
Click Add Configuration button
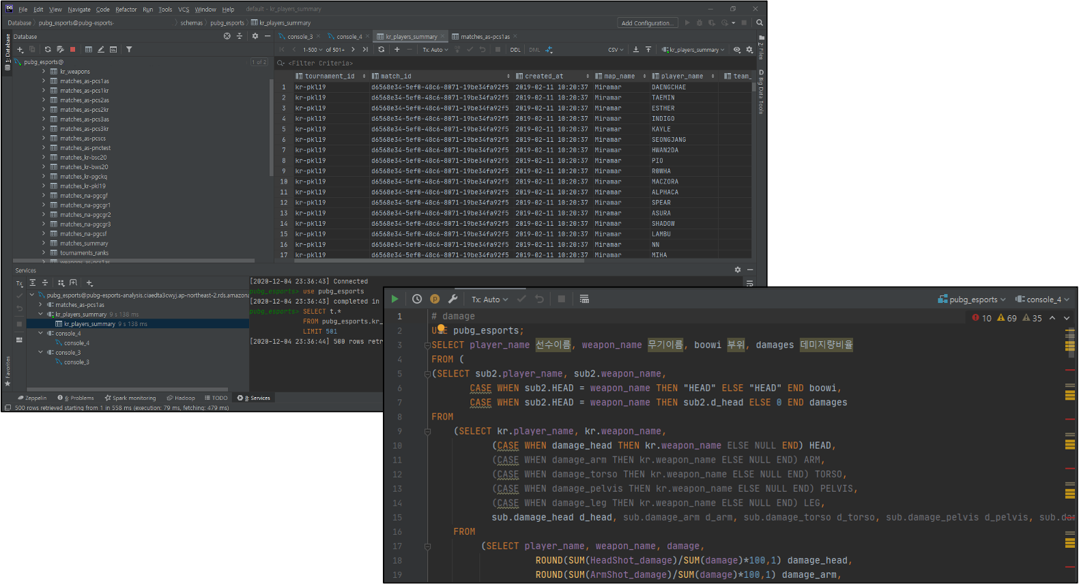[x=646, y=23]
